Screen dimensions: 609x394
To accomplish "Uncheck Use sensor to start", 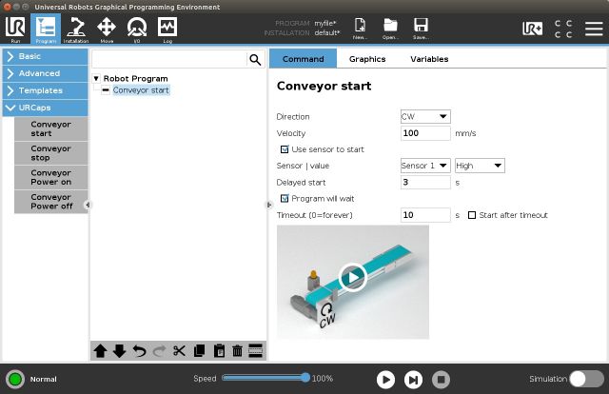I will coord(285,149).
